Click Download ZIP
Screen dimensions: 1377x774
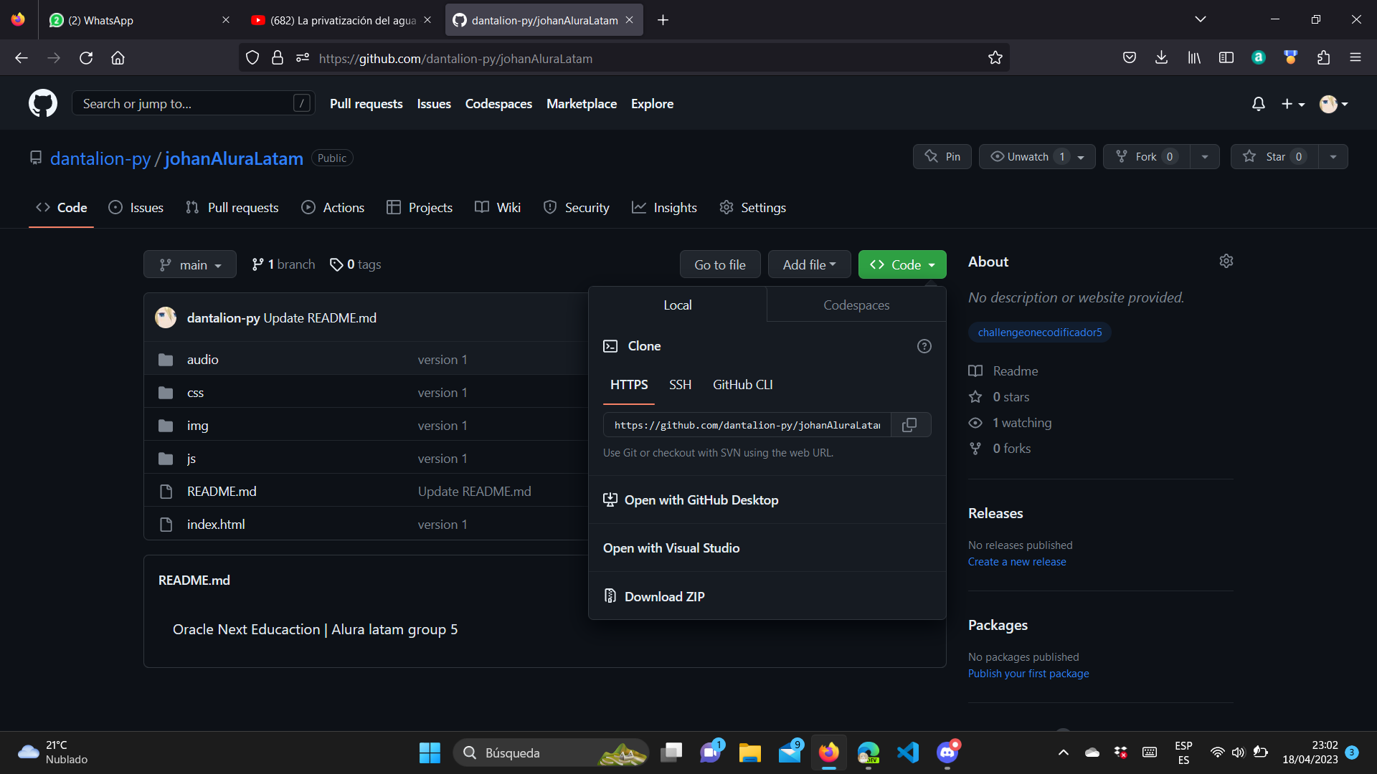[664, 596]
